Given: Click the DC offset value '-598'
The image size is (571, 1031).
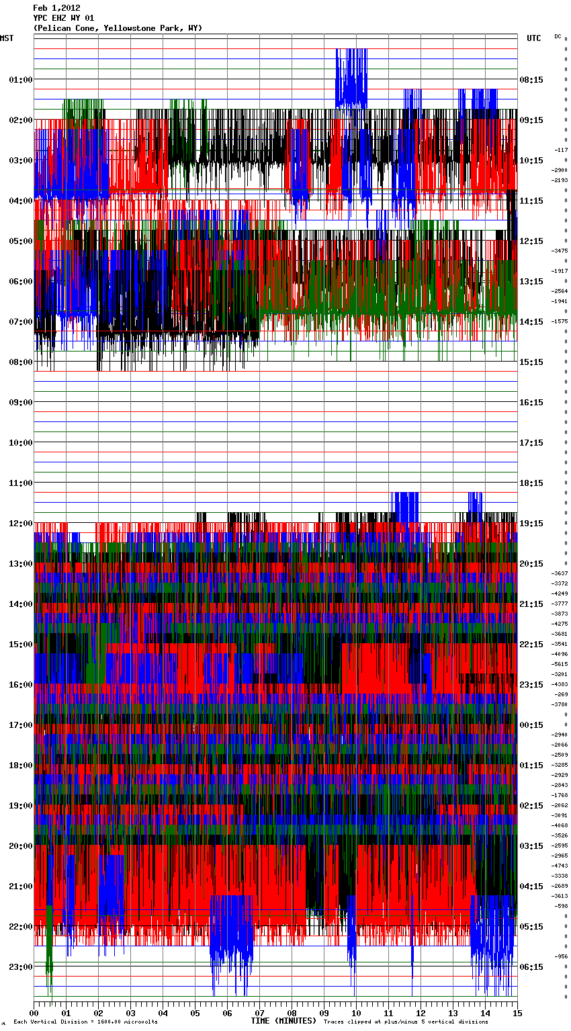Looking at the screenshot, I should coord(560,906).
